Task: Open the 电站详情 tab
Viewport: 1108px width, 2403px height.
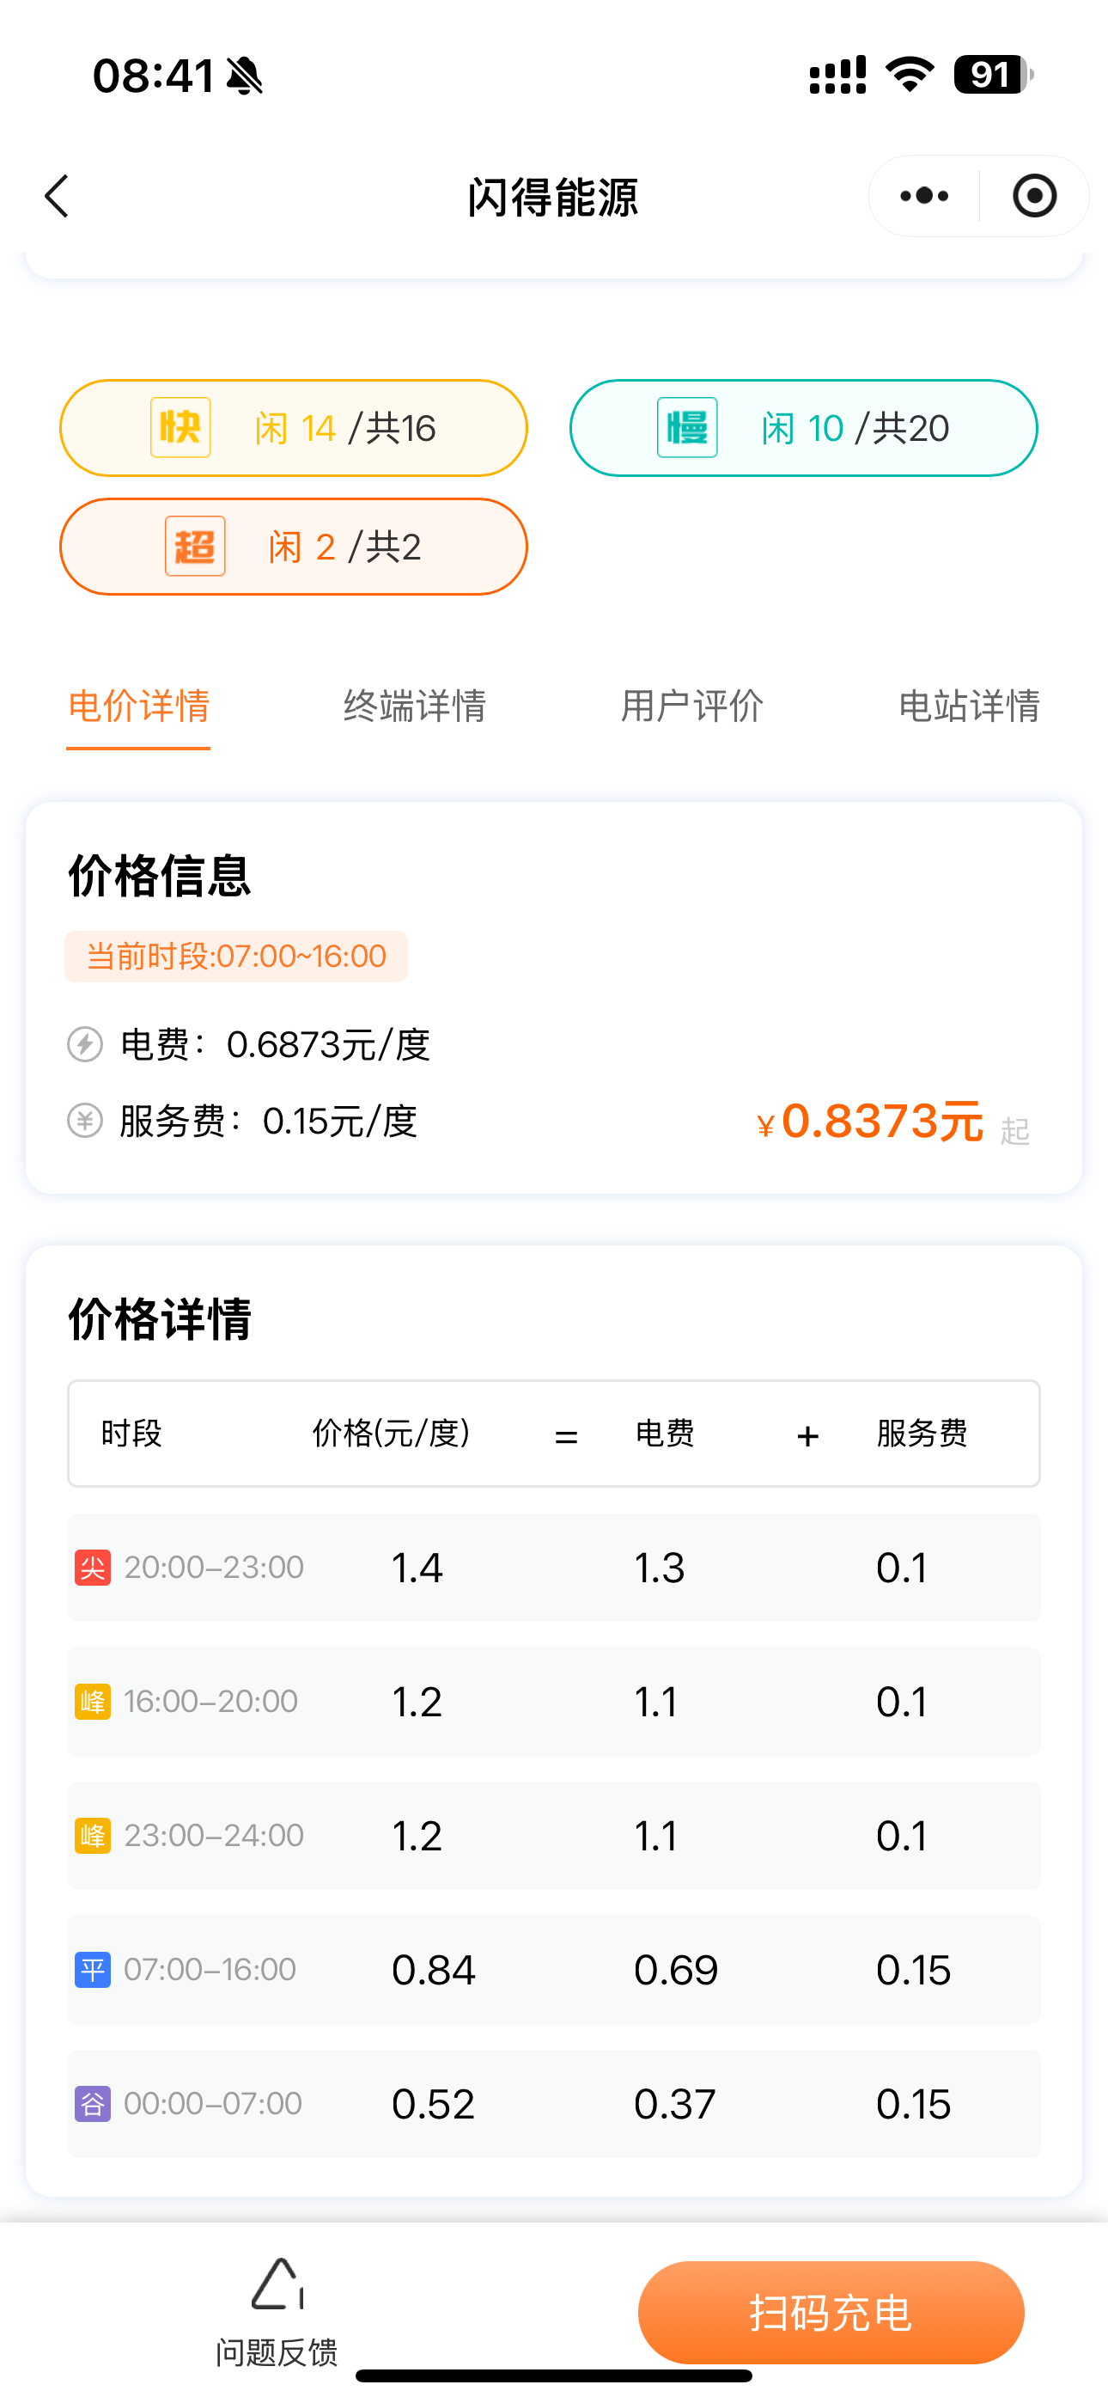Action: (x=969, y=706)
